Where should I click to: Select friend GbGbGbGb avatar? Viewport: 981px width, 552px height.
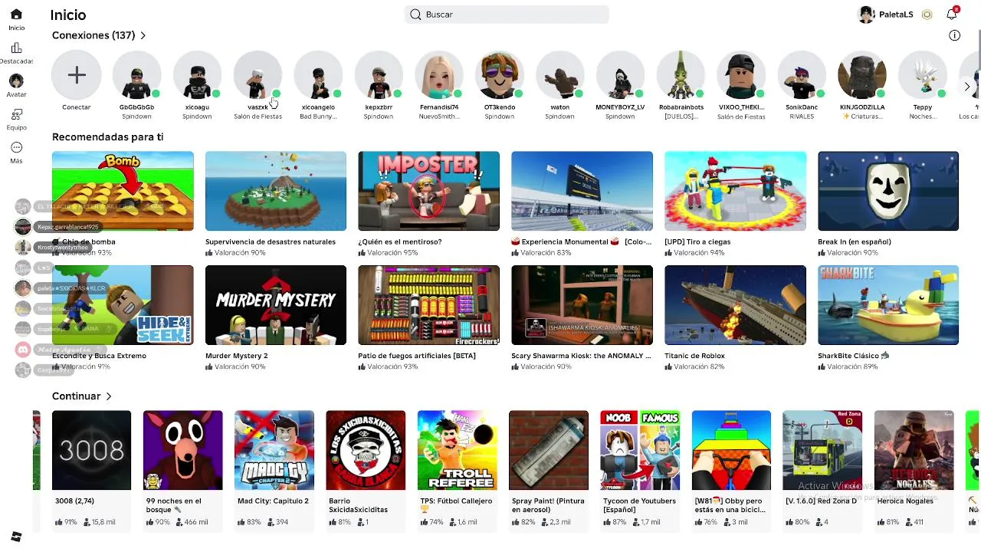(x=136, y=75)
